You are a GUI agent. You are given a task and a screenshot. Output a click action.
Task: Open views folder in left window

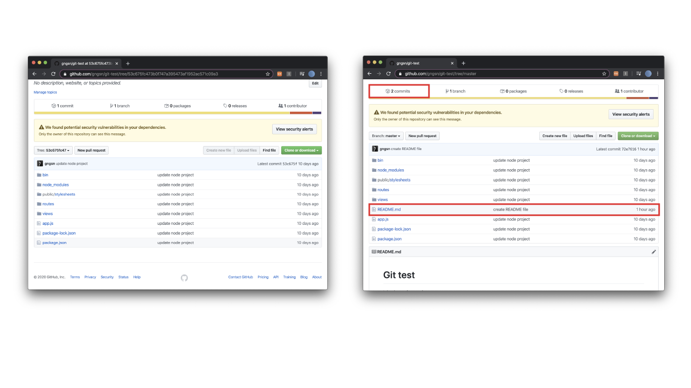(x=48, y=214)
